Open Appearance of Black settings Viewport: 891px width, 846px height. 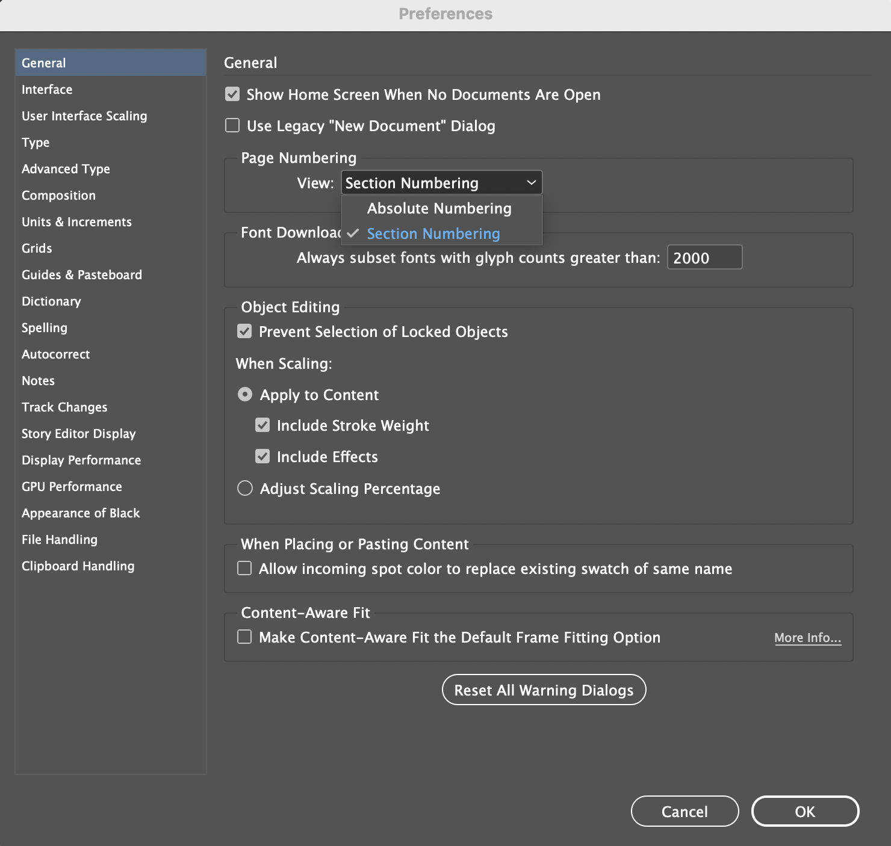click(x=81, y=513)
